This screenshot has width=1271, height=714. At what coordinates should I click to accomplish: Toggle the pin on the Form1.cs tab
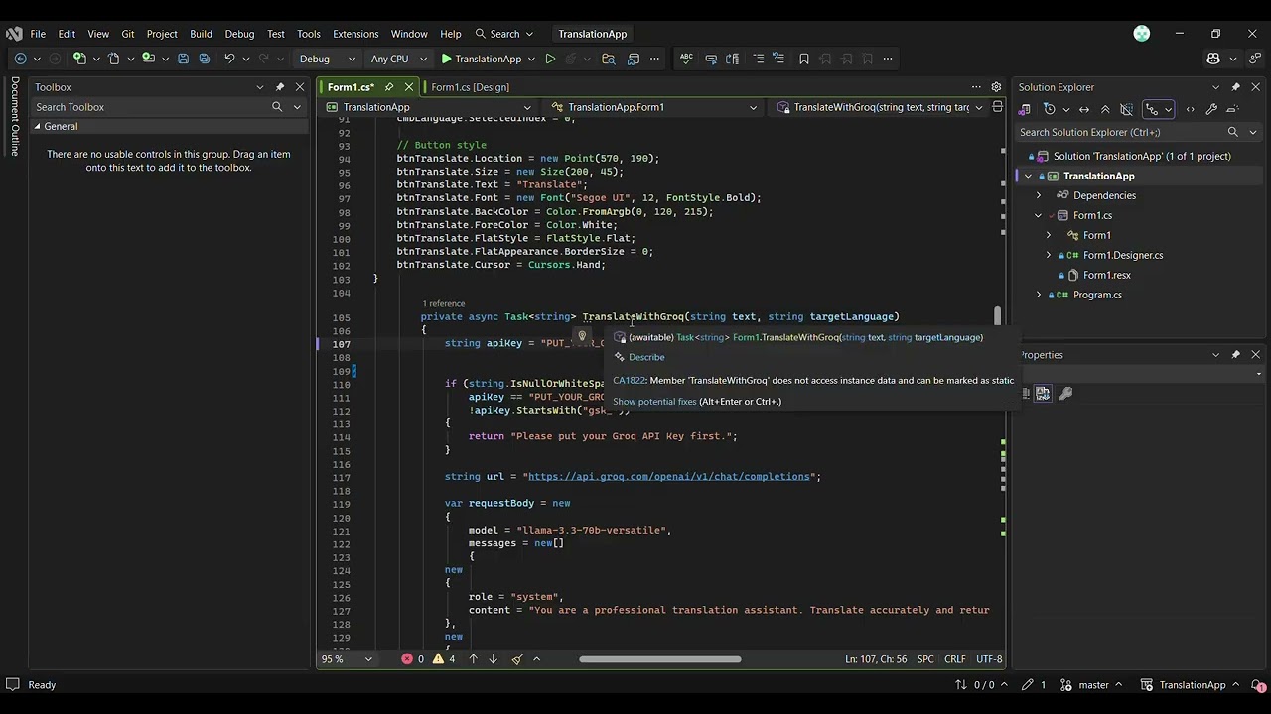pos(389,87)
